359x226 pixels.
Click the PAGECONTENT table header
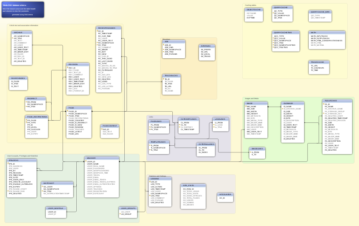(109, 126)
